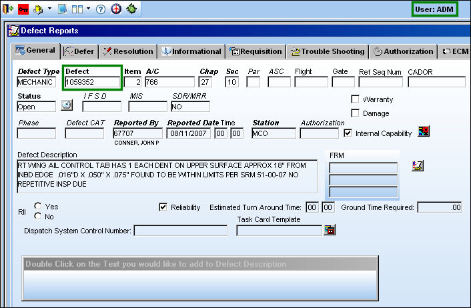Click the Flight field

point(311,82)
